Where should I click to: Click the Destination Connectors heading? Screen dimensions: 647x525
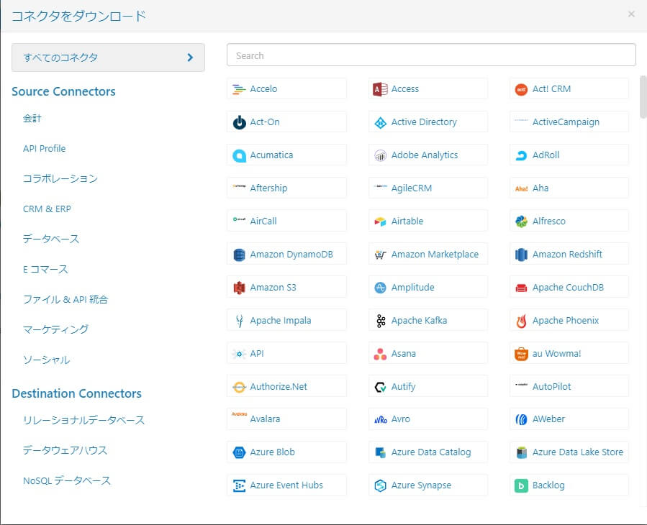[77, 394]
